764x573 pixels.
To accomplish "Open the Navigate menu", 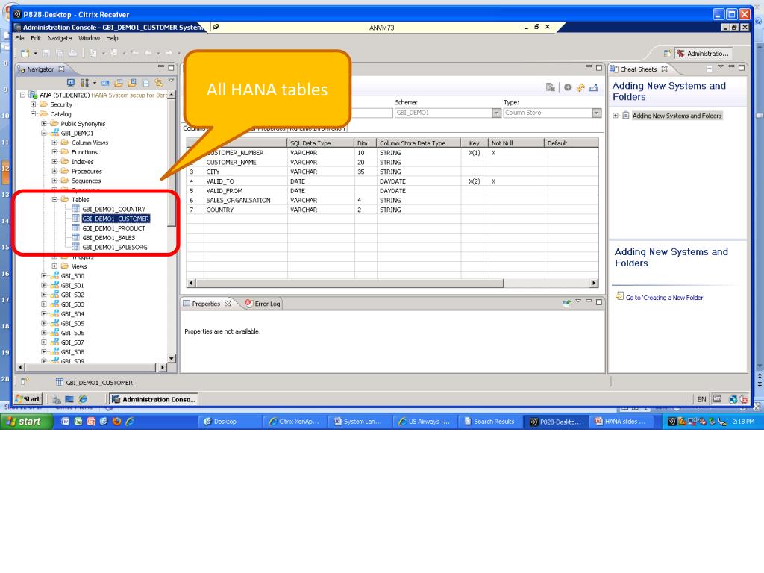I will pos(60,38).
